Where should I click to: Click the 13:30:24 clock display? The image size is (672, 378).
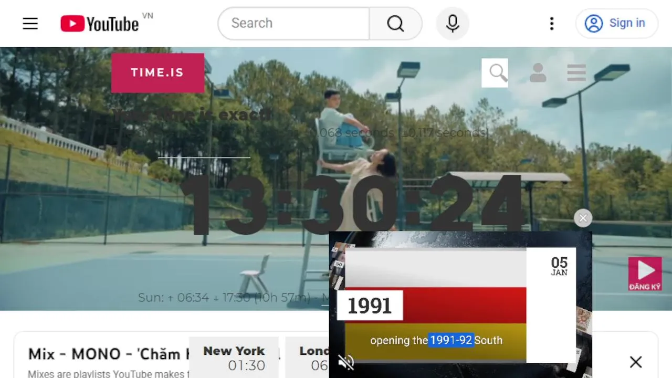[352, 204]
